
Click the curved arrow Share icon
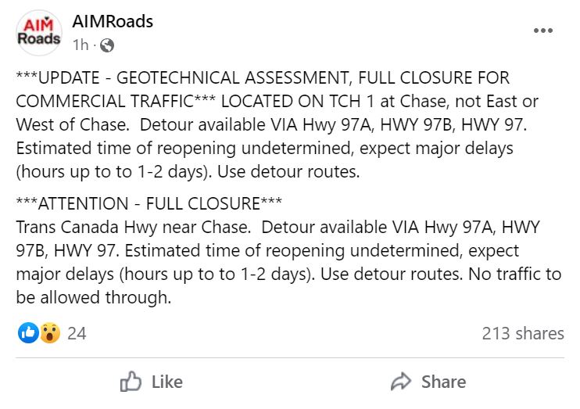[401, 382]
